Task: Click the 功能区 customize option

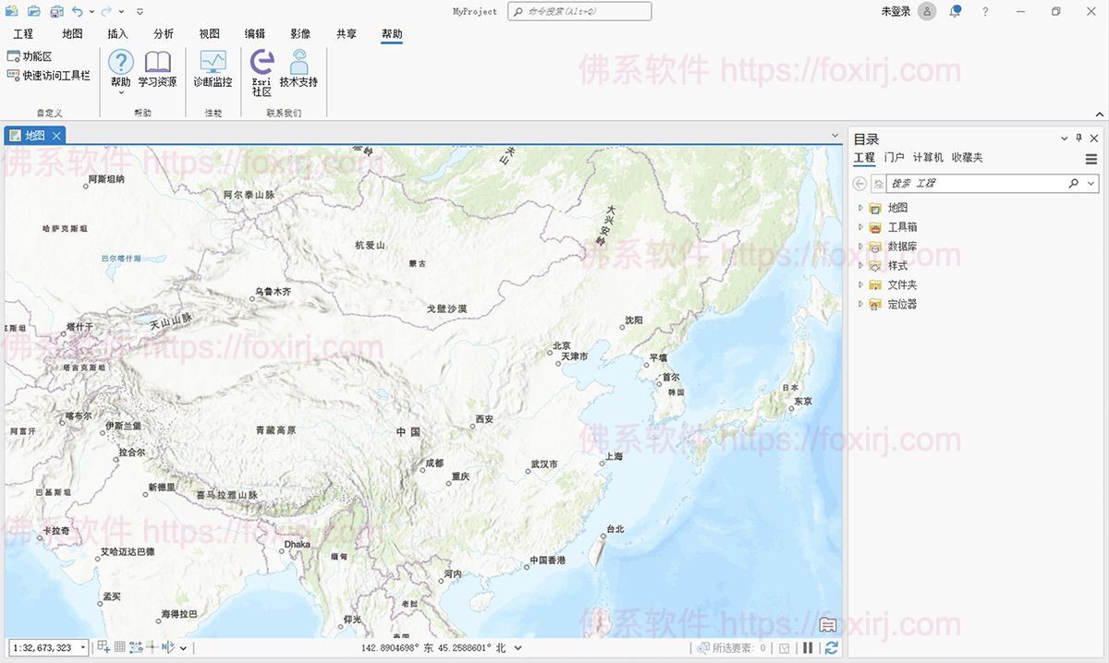Action: point(42,55)
